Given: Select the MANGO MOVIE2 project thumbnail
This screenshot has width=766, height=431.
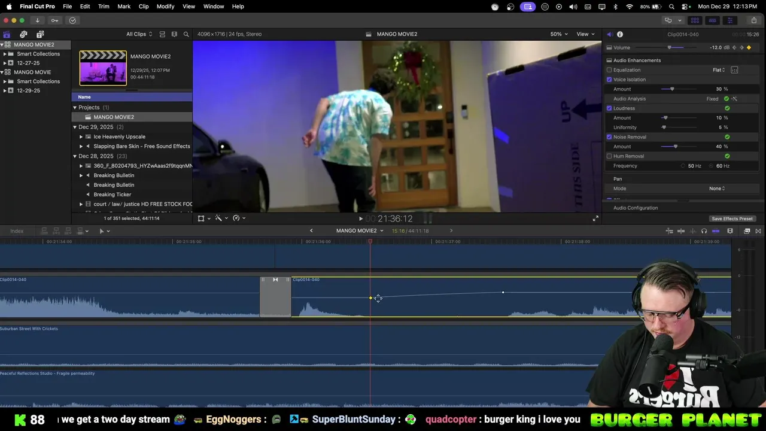Looking at the screenshot, I should pos(103,68).
